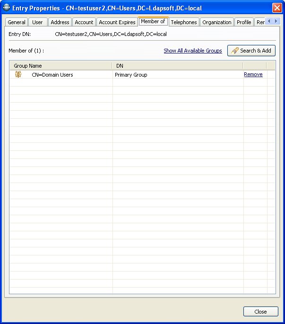Click the DN column header
Screen dimensions: 285x324
coord(177,66)
